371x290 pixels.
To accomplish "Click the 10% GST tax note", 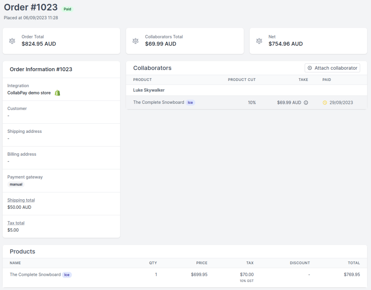I will tap(246, 281).
